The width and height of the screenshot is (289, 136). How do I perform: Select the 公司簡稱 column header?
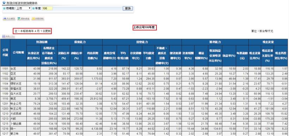point(18,52)
